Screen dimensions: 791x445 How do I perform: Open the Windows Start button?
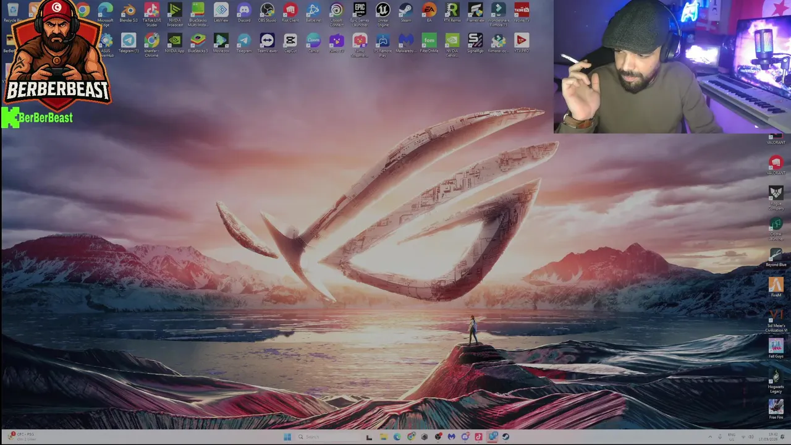point(287,437)
